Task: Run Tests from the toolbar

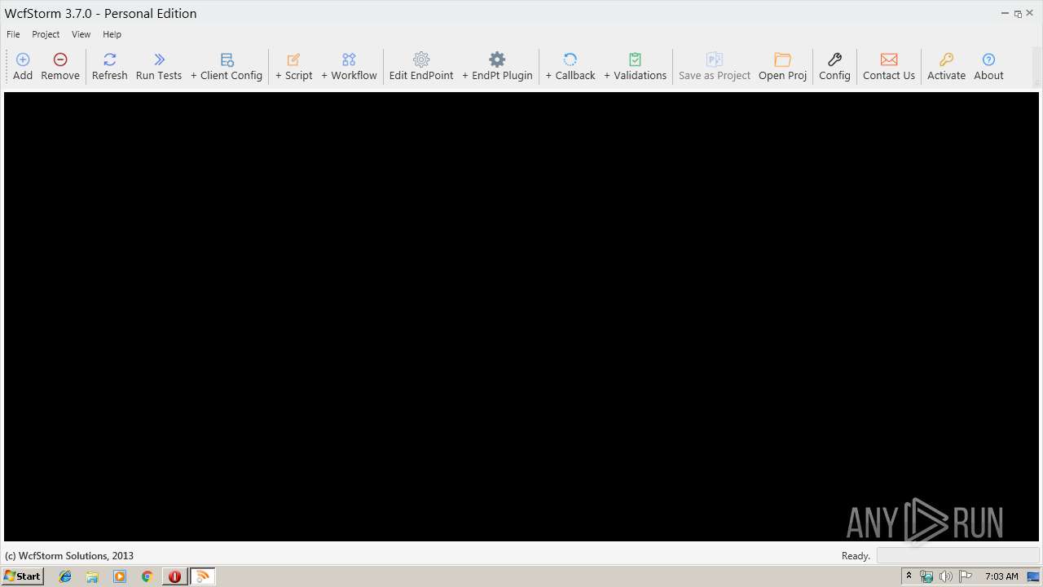Action: point(159,66)
